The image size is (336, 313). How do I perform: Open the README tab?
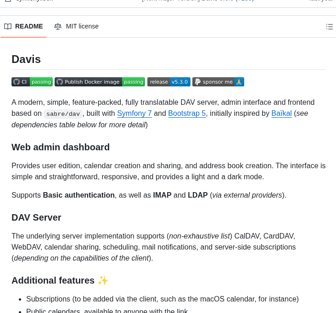[23, 26]
